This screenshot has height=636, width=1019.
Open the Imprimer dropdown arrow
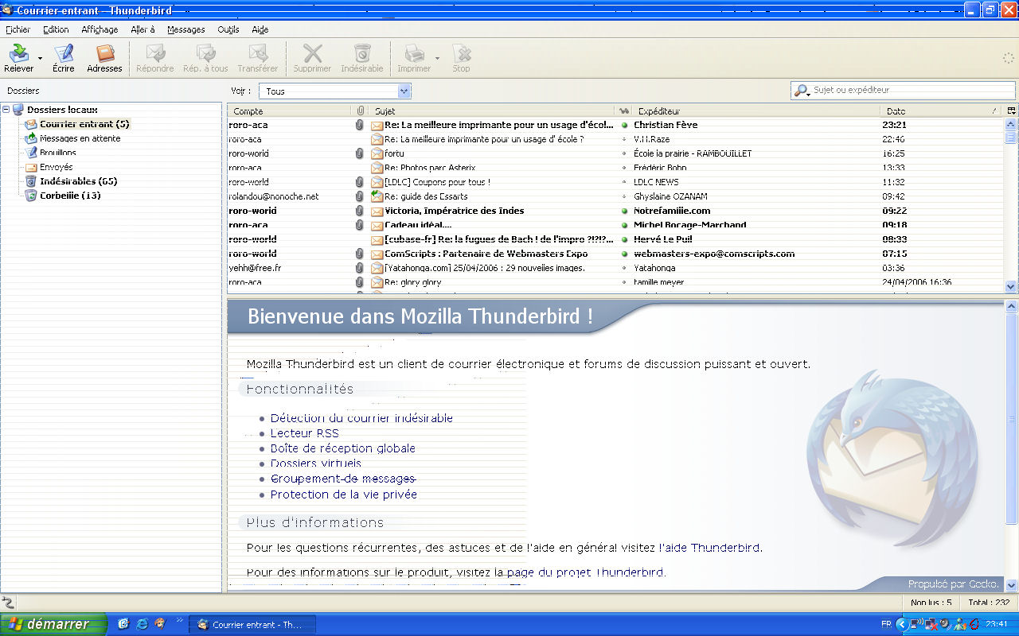coord(437,57)
